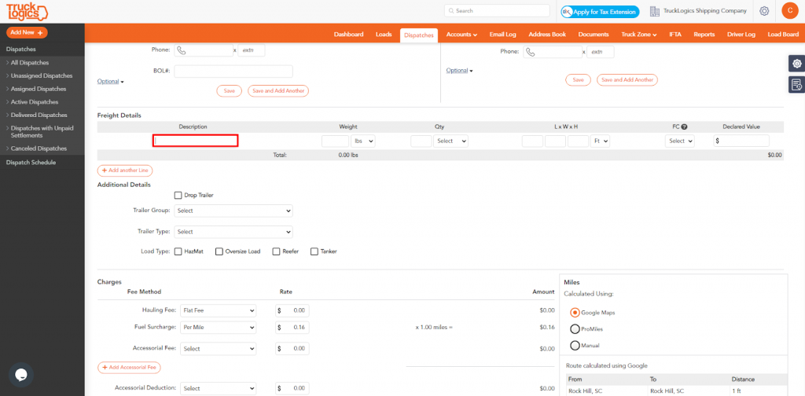Open the settings gear in top header
The image size is (805, 396).
coord(764,11)
